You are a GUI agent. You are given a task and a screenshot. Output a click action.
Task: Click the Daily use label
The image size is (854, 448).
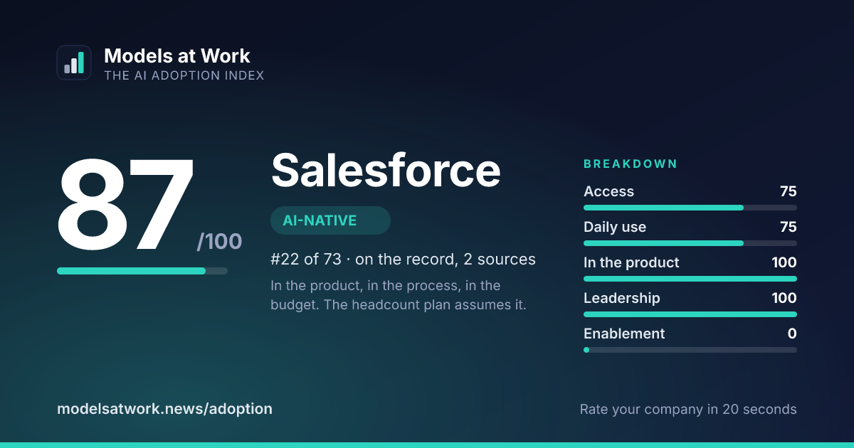tap(615, 227)
